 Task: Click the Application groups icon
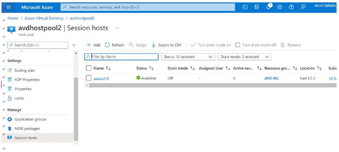[x=10, y=119]
